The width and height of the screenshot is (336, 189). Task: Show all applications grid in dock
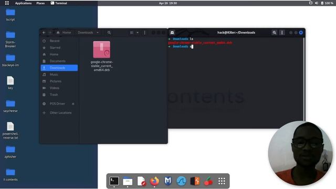coord(222,181)
